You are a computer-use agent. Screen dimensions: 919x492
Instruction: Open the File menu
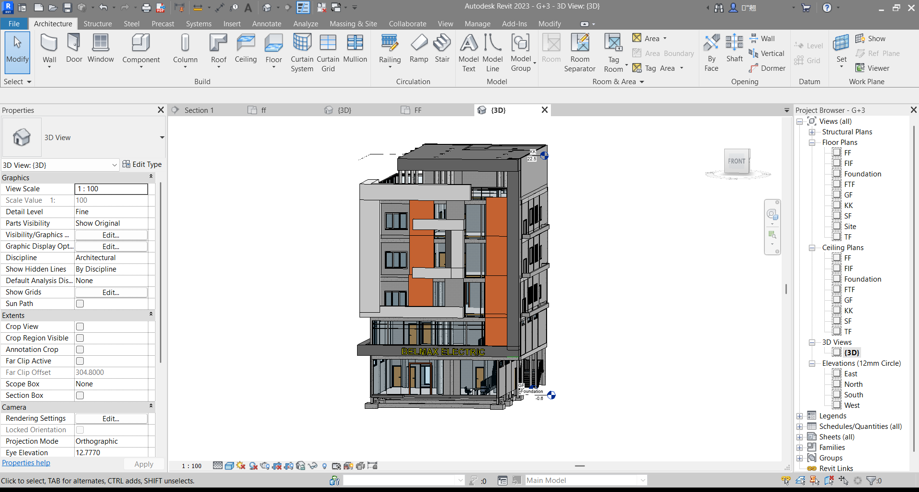pyautogui.click(x=14, y=24)
